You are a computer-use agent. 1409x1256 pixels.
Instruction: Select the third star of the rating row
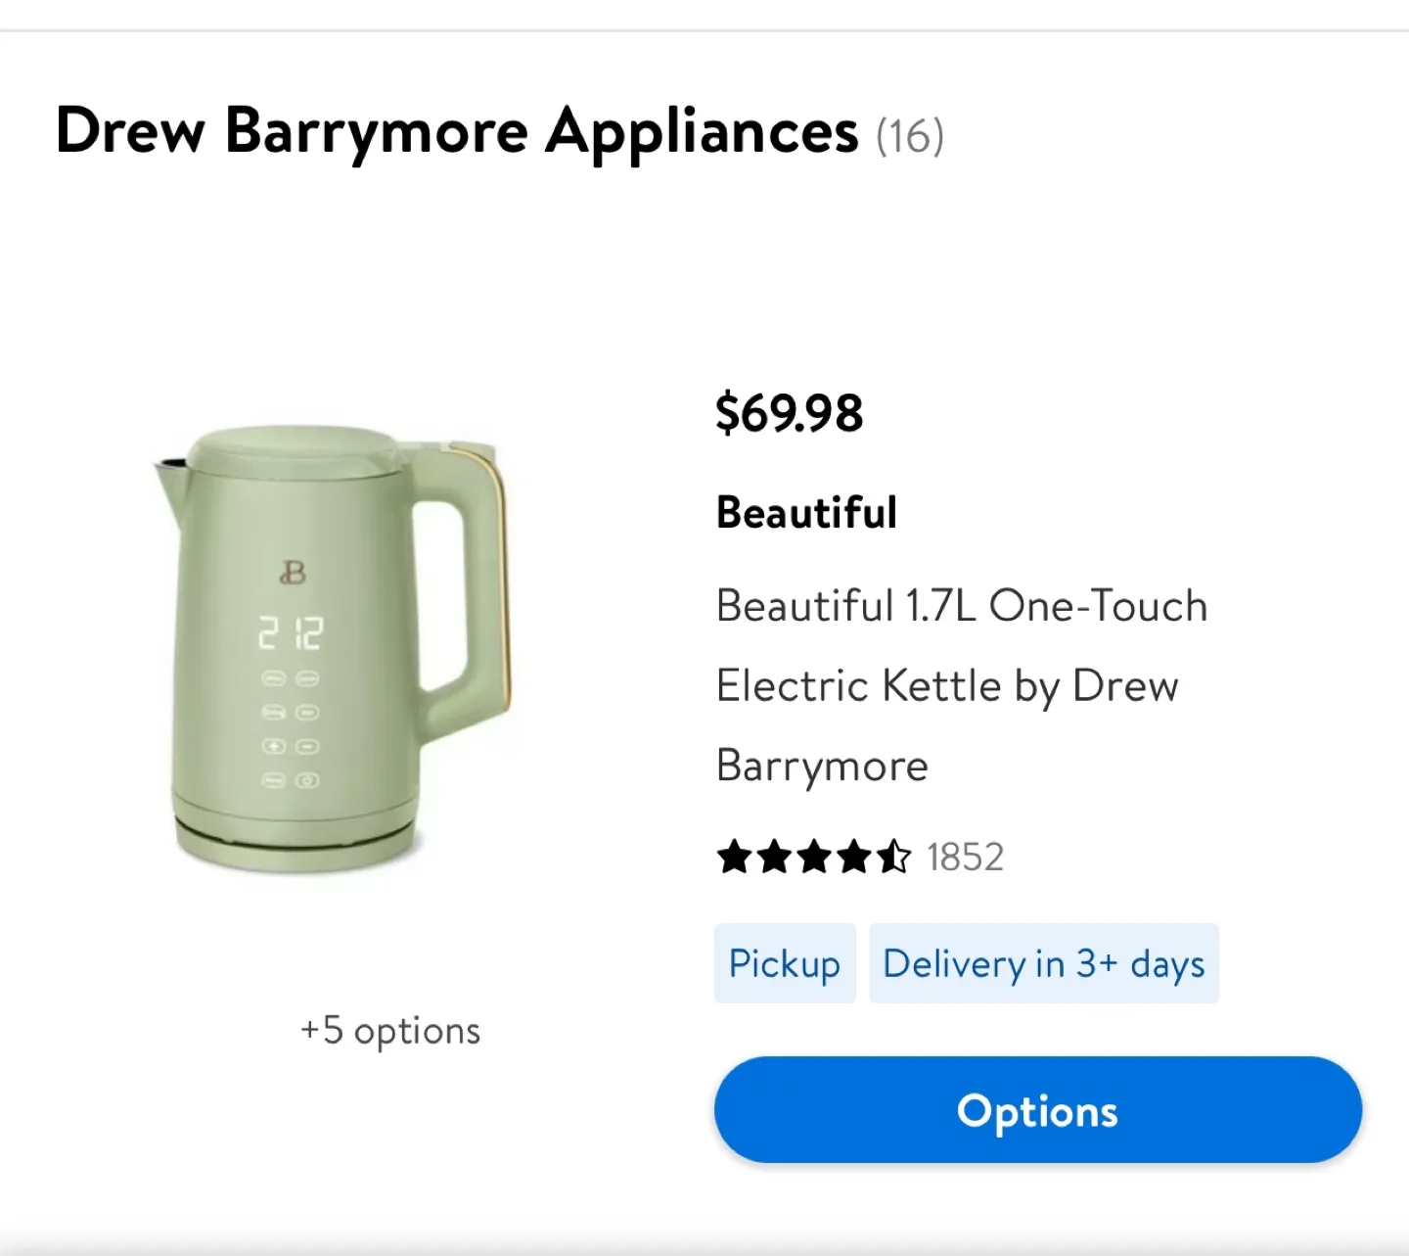815,858
